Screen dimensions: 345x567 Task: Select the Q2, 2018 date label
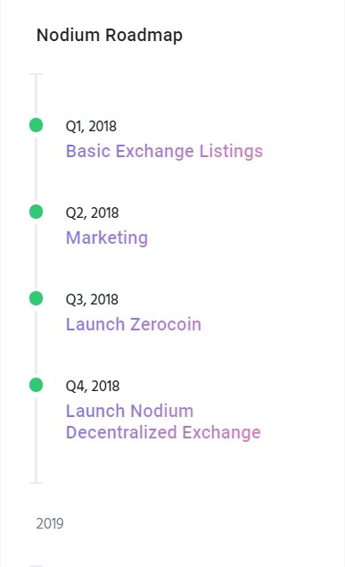point(92,213)
